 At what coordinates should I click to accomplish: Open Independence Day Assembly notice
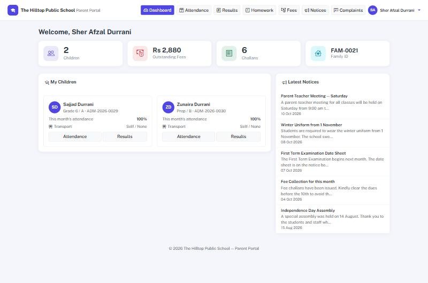pos(308,210)
